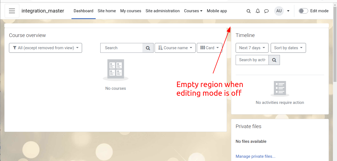Open notifications bell icon

pos(258,11)
